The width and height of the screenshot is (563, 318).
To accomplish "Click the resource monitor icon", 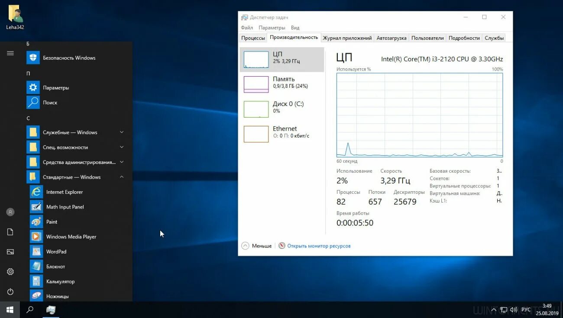I will click(282, 246).
